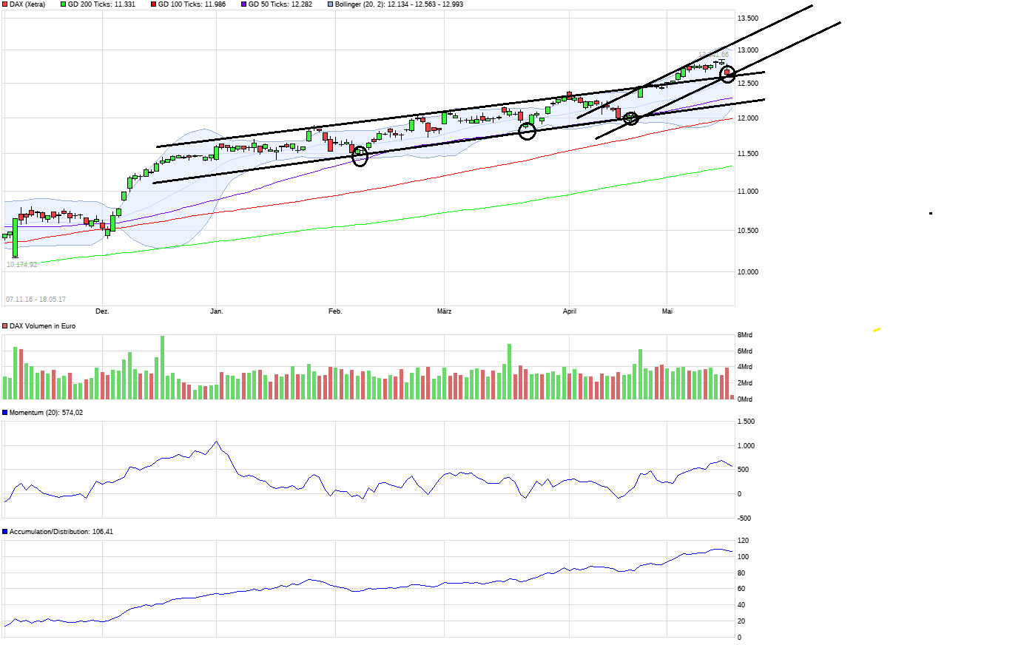Click the "Mai" month label on time axis
This screenshot has width=1021, height=645.
click(x=667, y=311)
